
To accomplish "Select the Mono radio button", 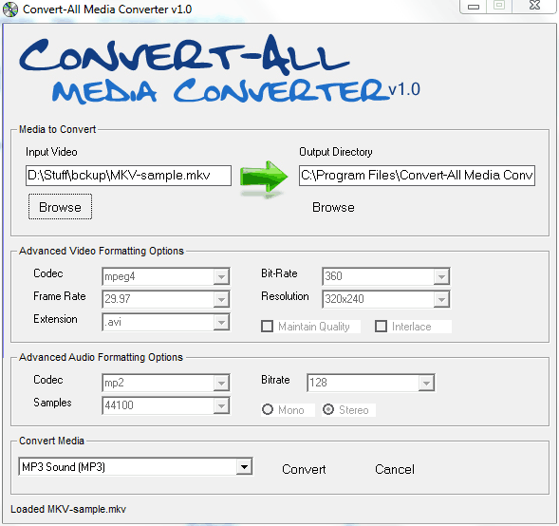I will pos(268,409).
